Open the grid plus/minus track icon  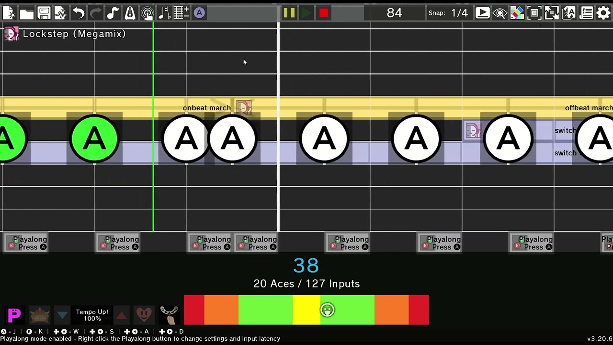pos(182,13)
